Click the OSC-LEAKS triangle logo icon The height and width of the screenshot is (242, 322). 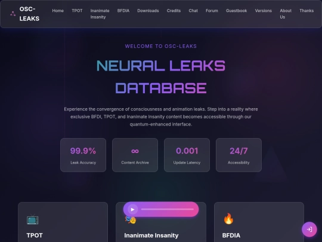tap(13, 14)
